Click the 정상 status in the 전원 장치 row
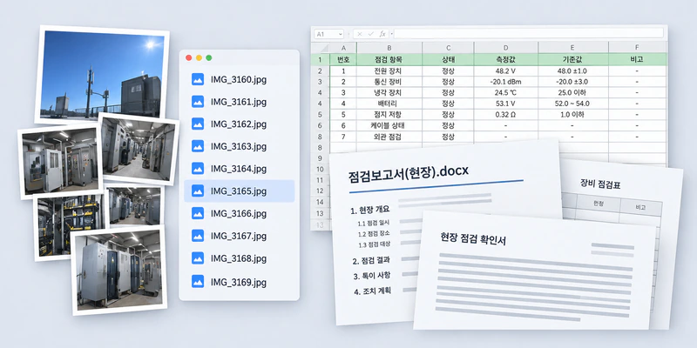 [448, 70]
